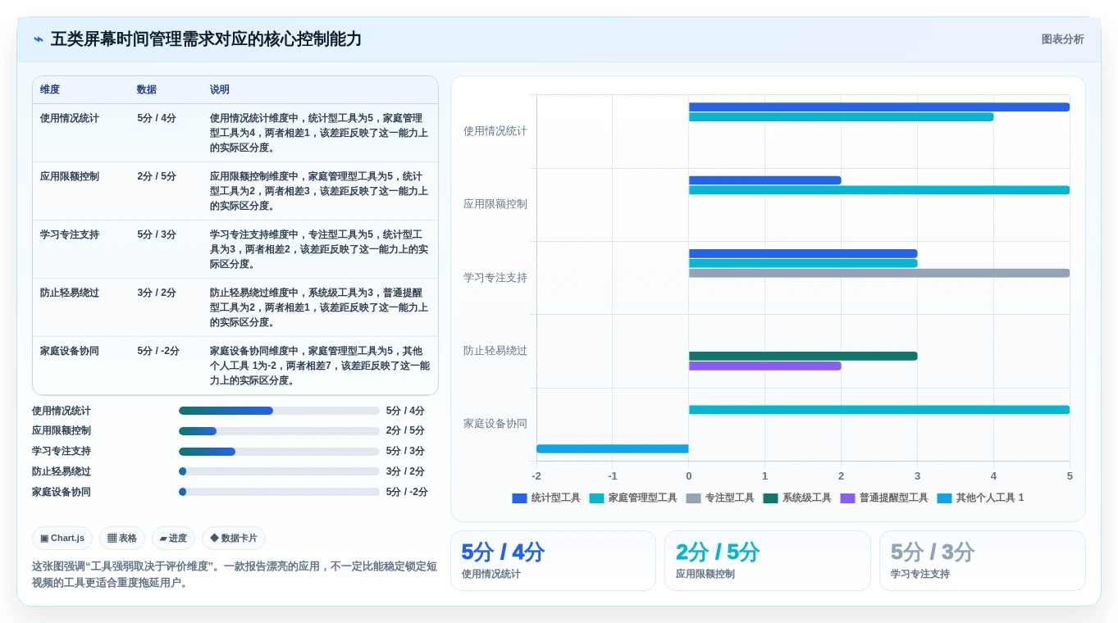Open the 5分 / 4分 使用情况统计 card
Screen dimensions: 1118x623
point(553,561)
